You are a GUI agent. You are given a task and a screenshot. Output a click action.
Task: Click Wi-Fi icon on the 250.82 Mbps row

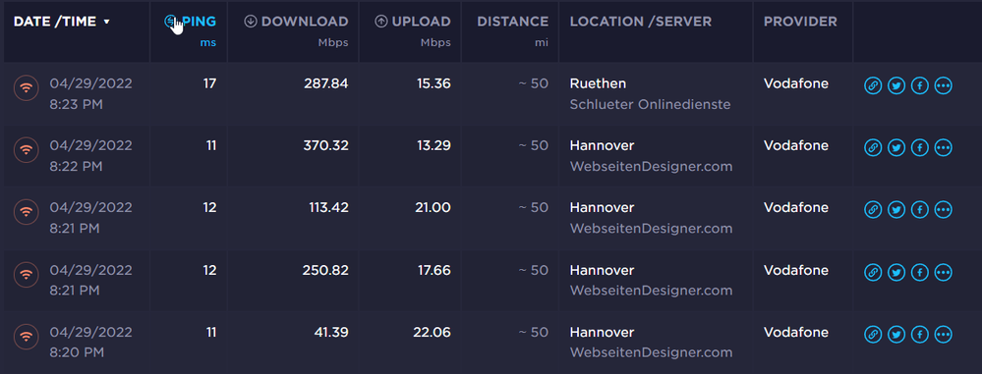pyautogui.click(x=26, y=274)
